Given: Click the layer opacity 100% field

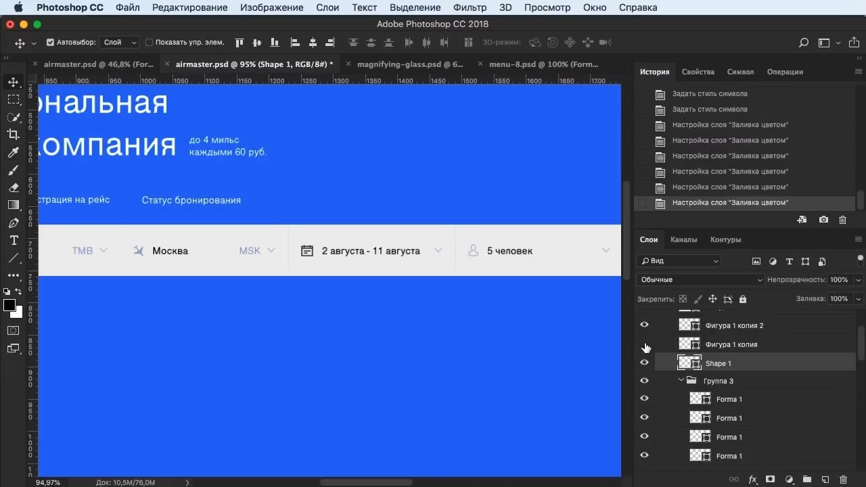Looking at the screenshot, I should click(x=839, y=280).
